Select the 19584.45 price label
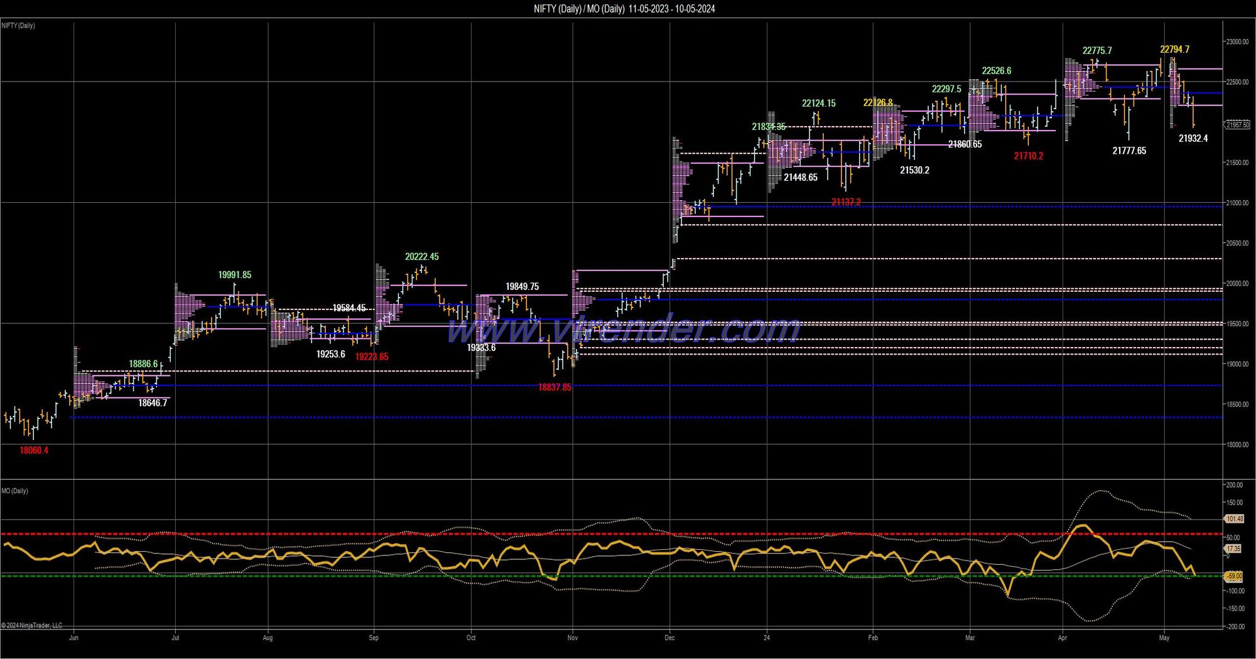Image resolution: width=1256 pixels, height=659 pixels. click(x=349, y=308)
